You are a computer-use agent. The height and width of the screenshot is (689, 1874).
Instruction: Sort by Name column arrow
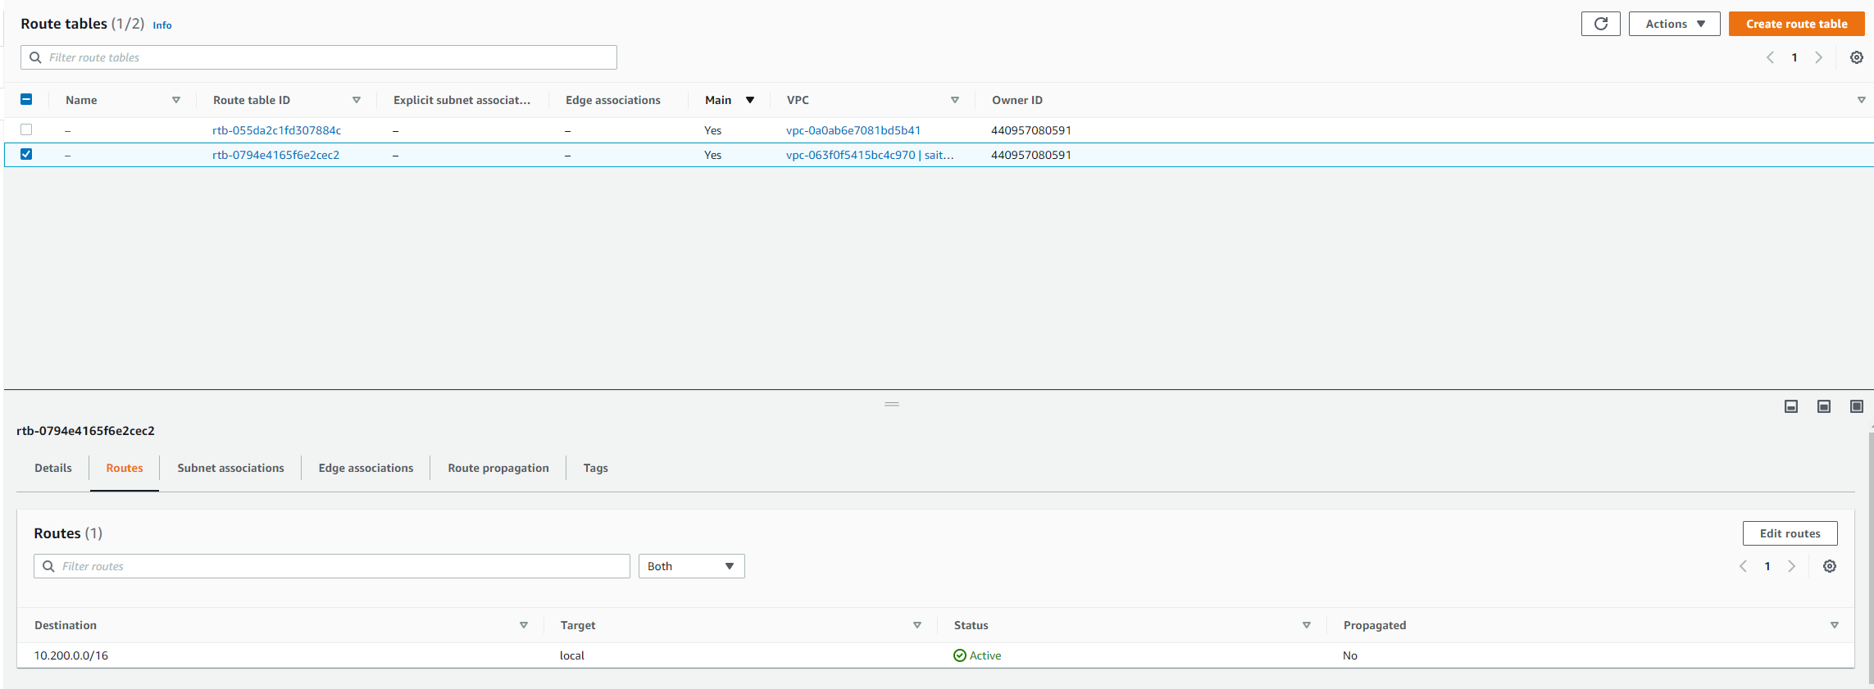[176, 100]
